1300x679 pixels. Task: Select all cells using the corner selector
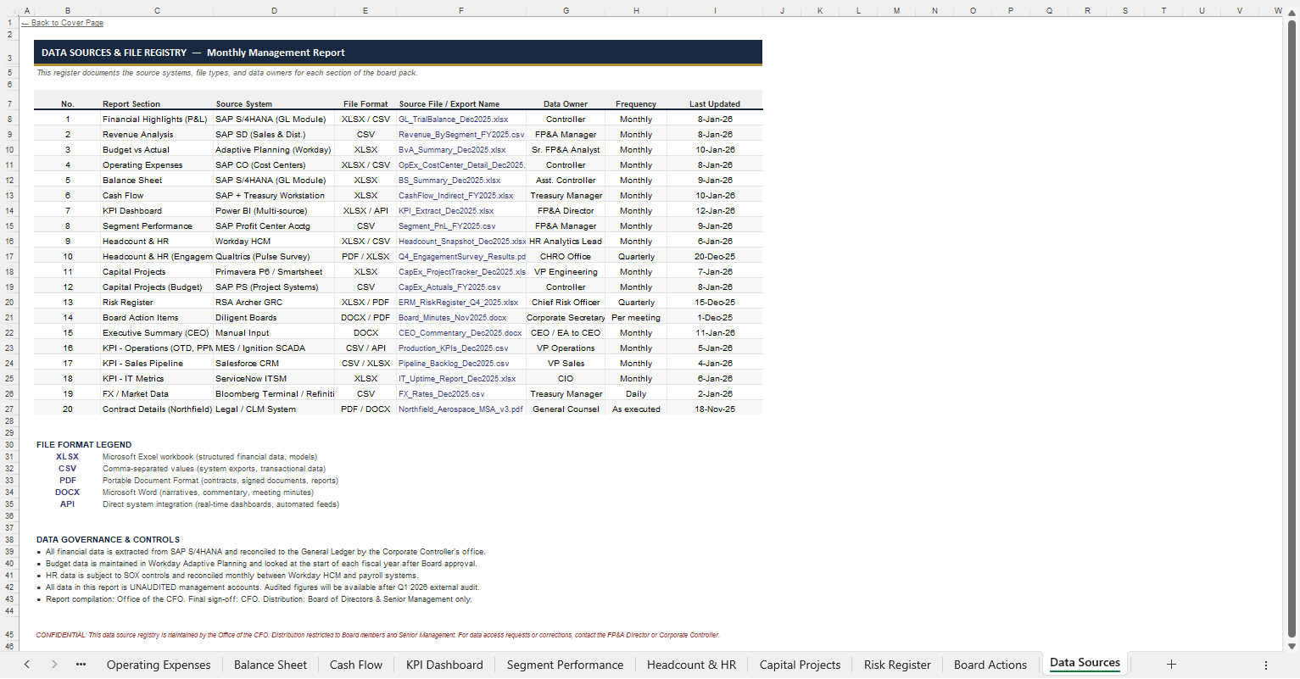click(8, 10)
